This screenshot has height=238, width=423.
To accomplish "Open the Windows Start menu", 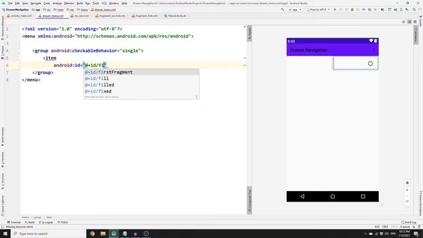I will tap(5, 233).
